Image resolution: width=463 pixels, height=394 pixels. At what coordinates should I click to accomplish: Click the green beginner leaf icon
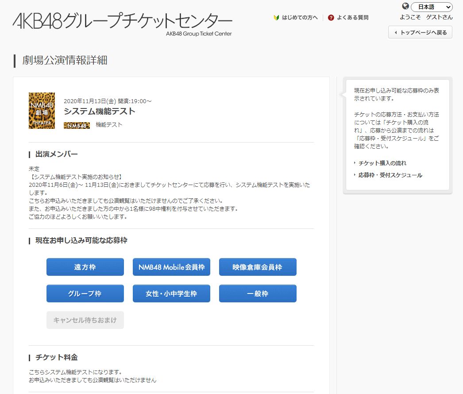point(276,18)
